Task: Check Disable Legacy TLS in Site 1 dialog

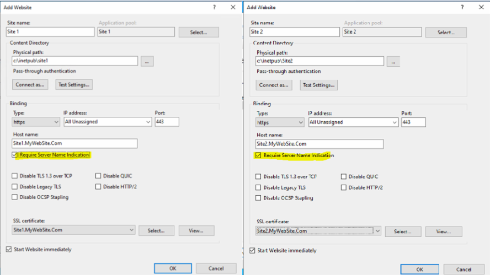Action: pyautogui.click(x=15, y=187)
